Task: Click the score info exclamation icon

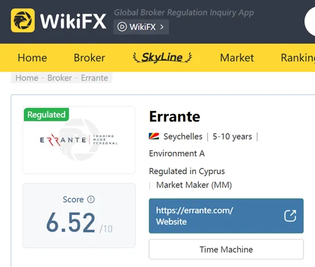Action: (91, 199)
